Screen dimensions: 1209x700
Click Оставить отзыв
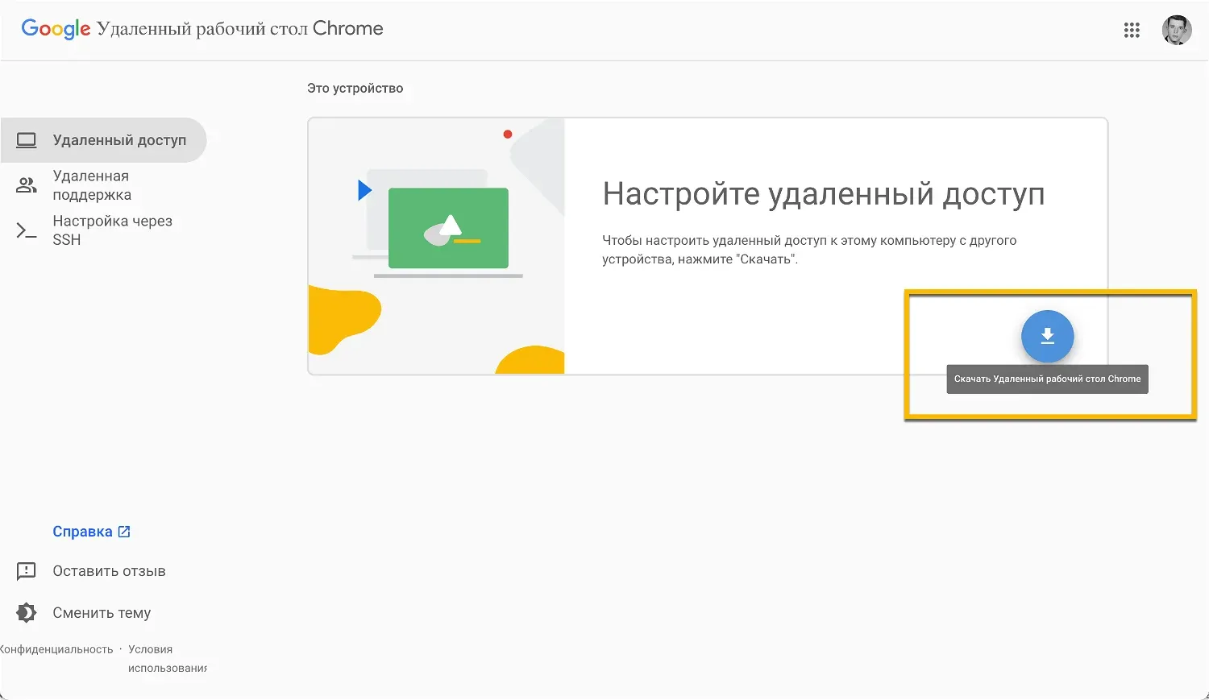pos(109,571)
